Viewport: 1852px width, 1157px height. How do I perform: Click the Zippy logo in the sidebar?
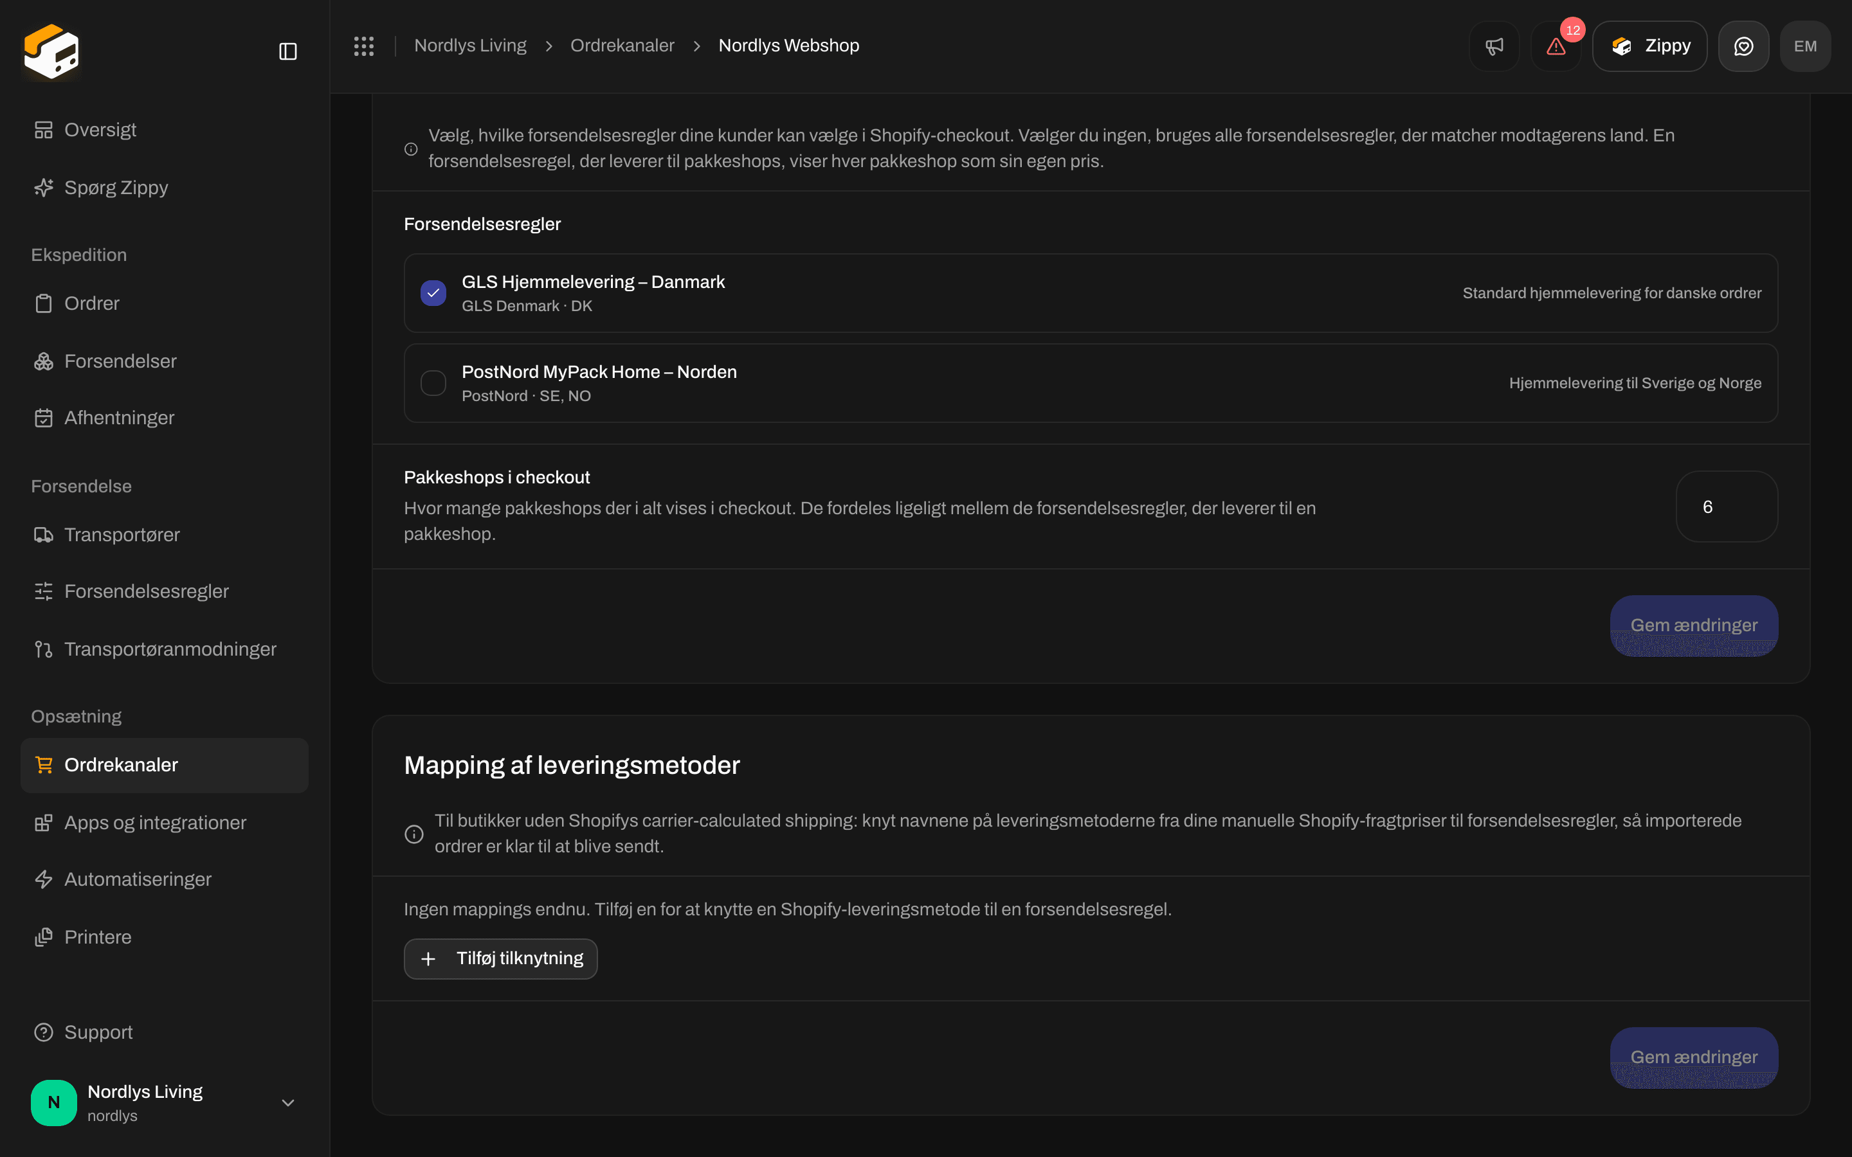(51, 51)
